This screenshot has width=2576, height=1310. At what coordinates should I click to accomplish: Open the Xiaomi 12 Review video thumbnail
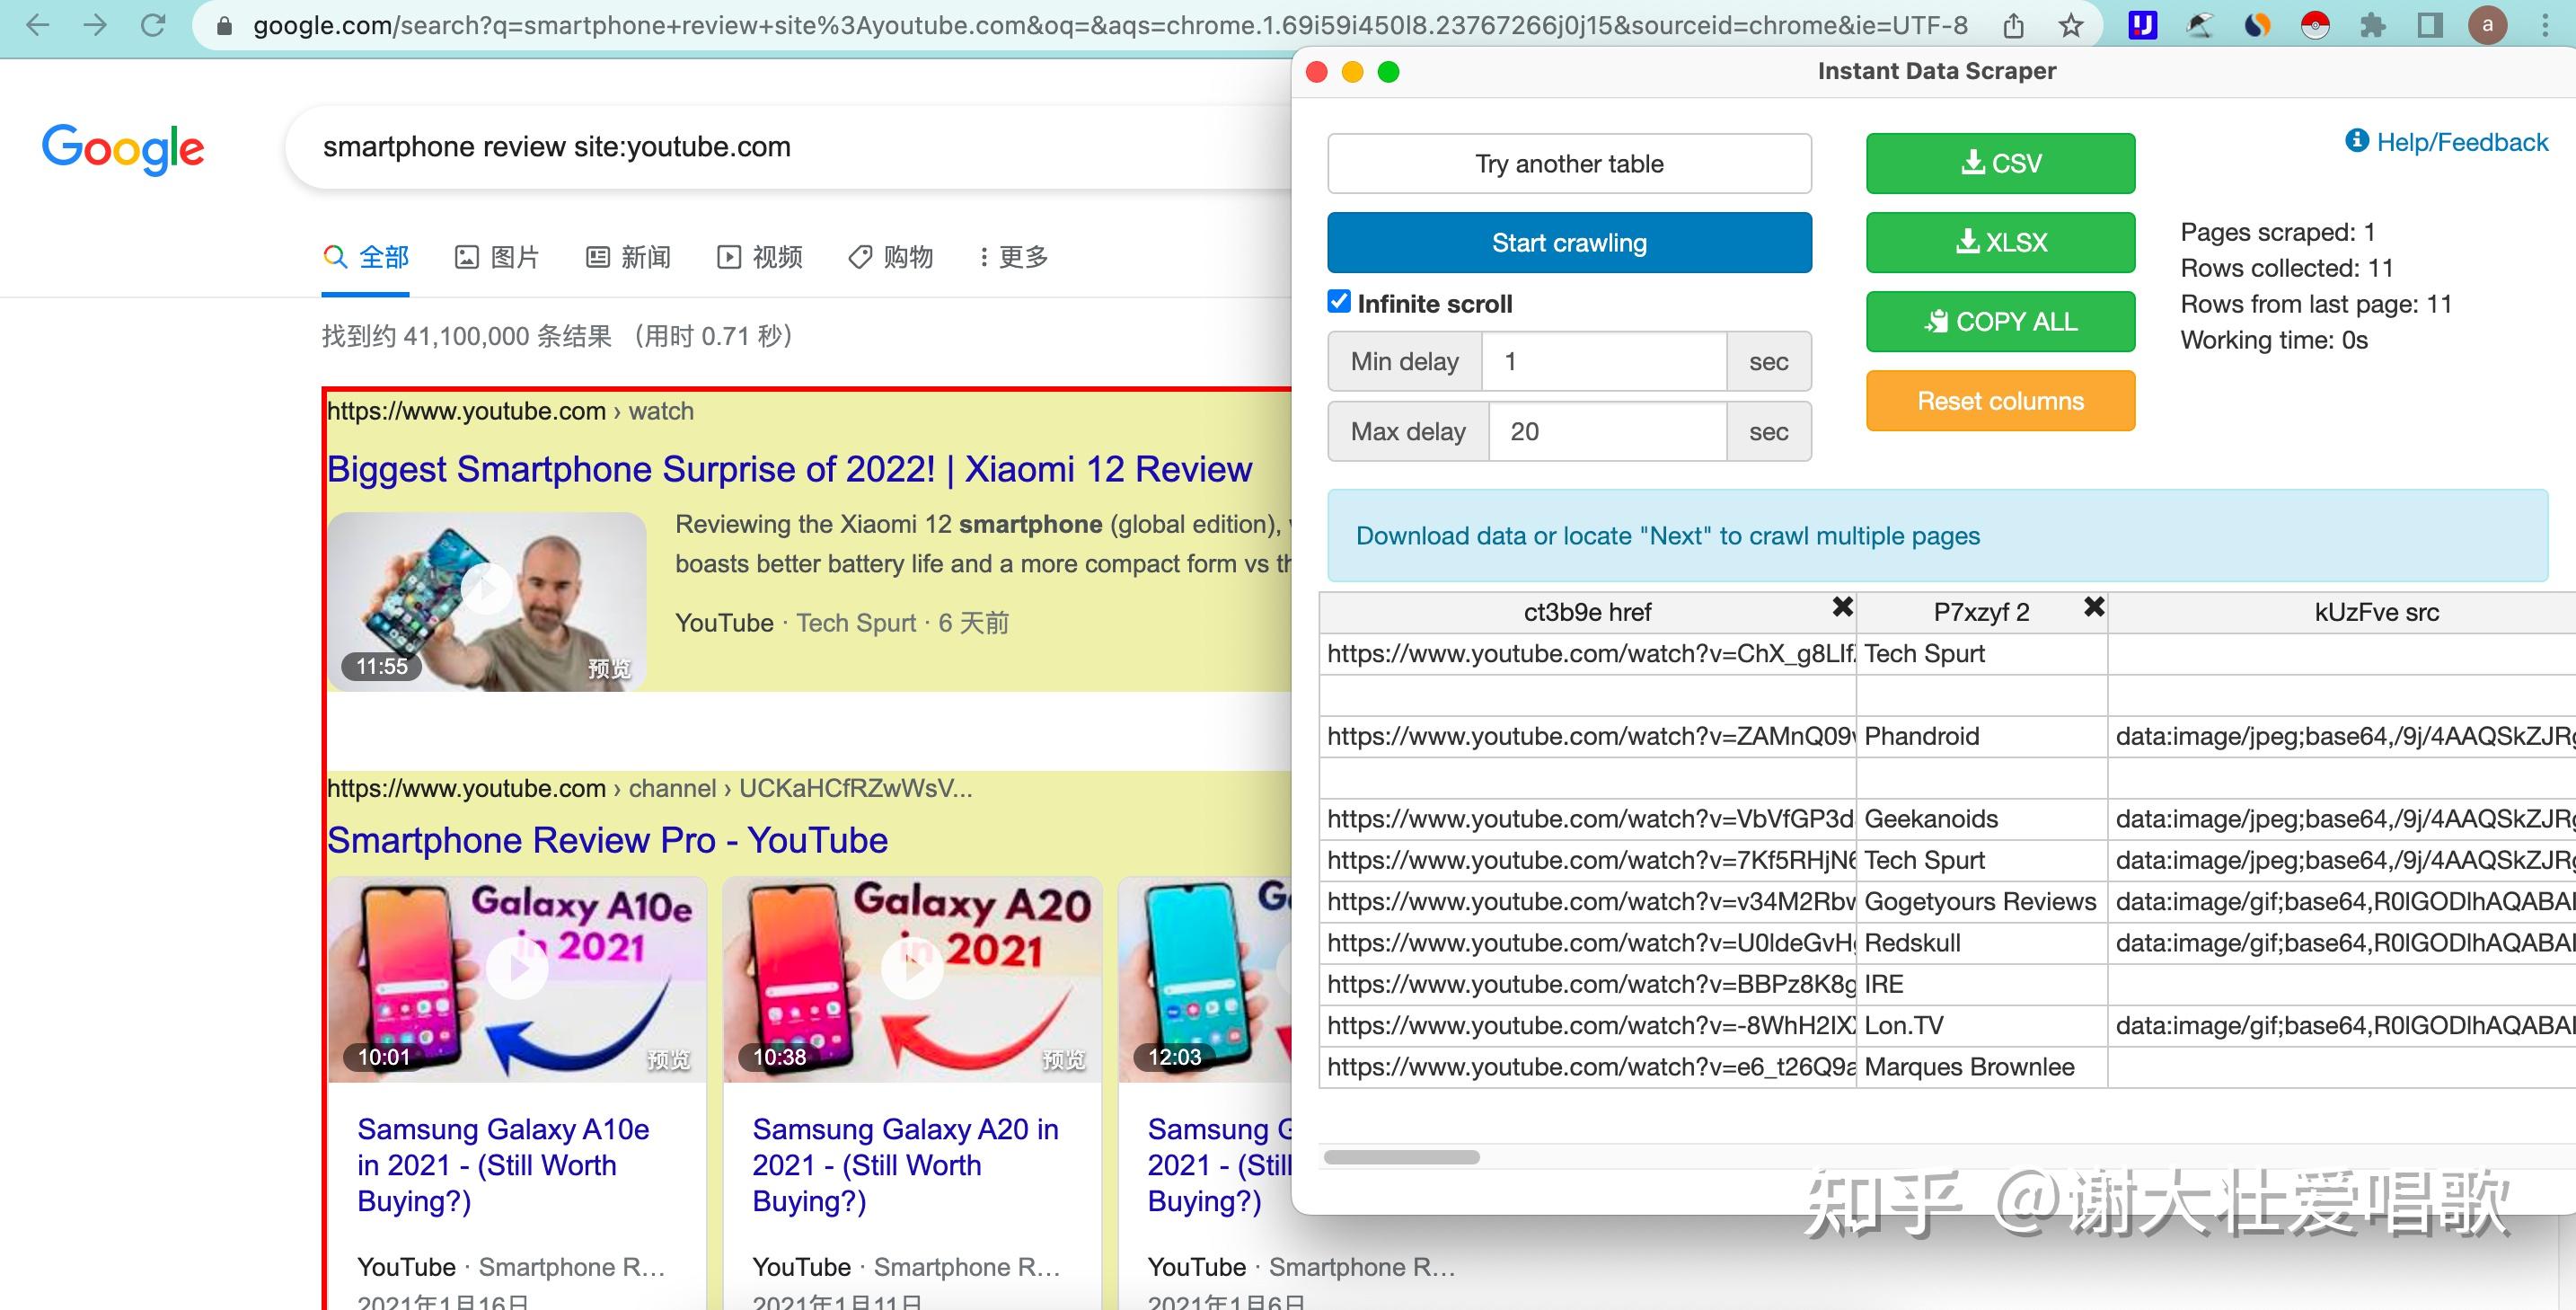point(487,601)
